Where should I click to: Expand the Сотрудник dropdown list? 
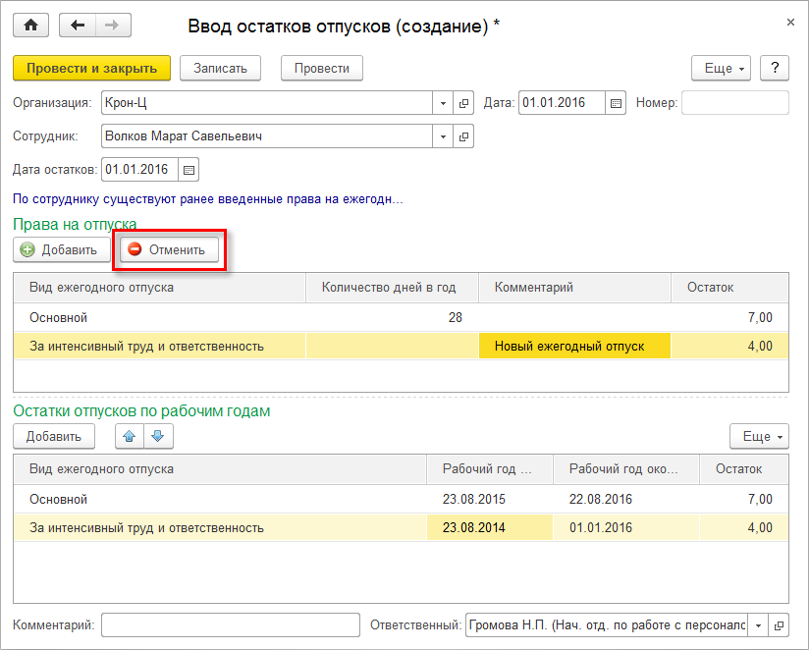[x=443, y=136]
